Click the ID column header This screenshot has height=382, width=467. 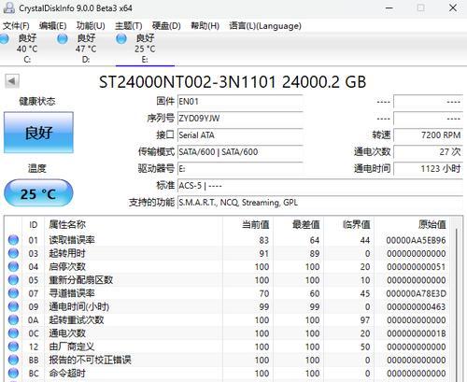(x=34, y=224)
